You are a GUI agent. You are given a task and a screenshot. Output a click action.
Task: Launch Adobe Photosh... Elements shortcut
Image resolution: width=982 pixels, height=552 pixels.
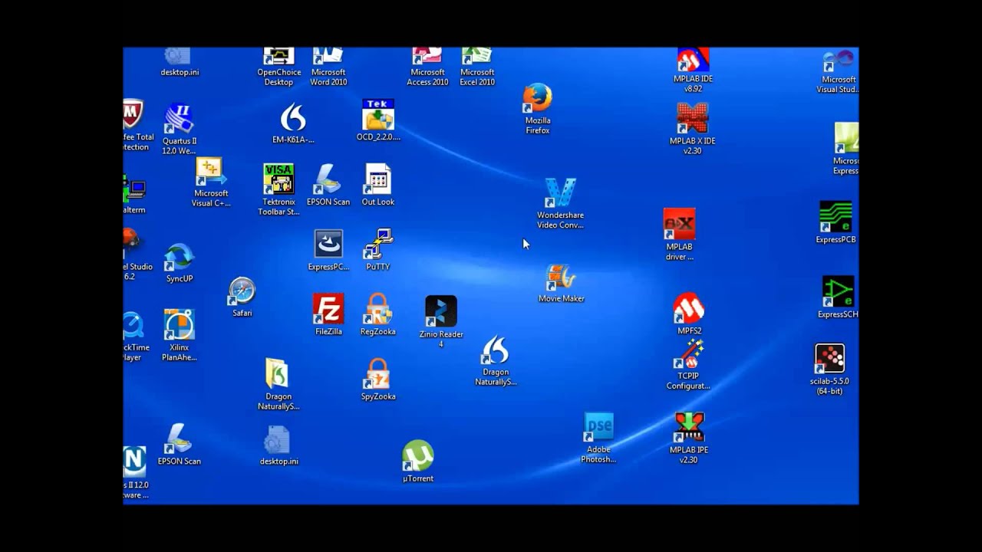coord(598,438)
